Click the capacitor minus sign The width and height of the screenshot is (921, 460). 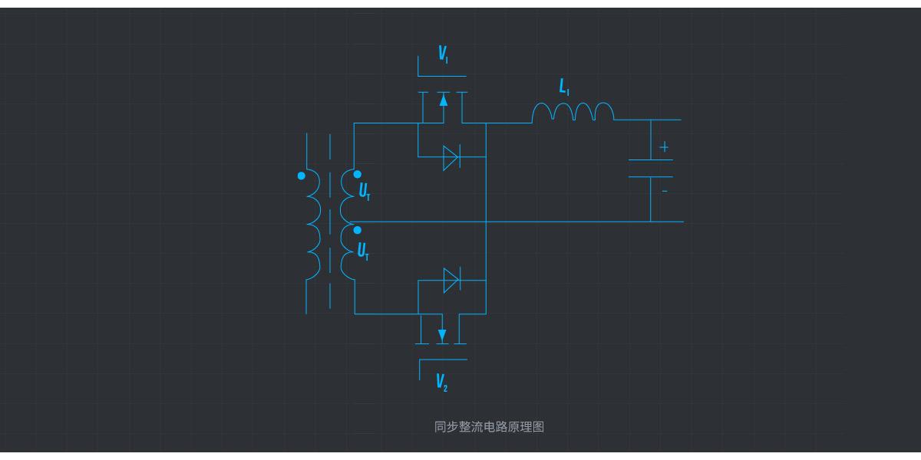[665, 190]
